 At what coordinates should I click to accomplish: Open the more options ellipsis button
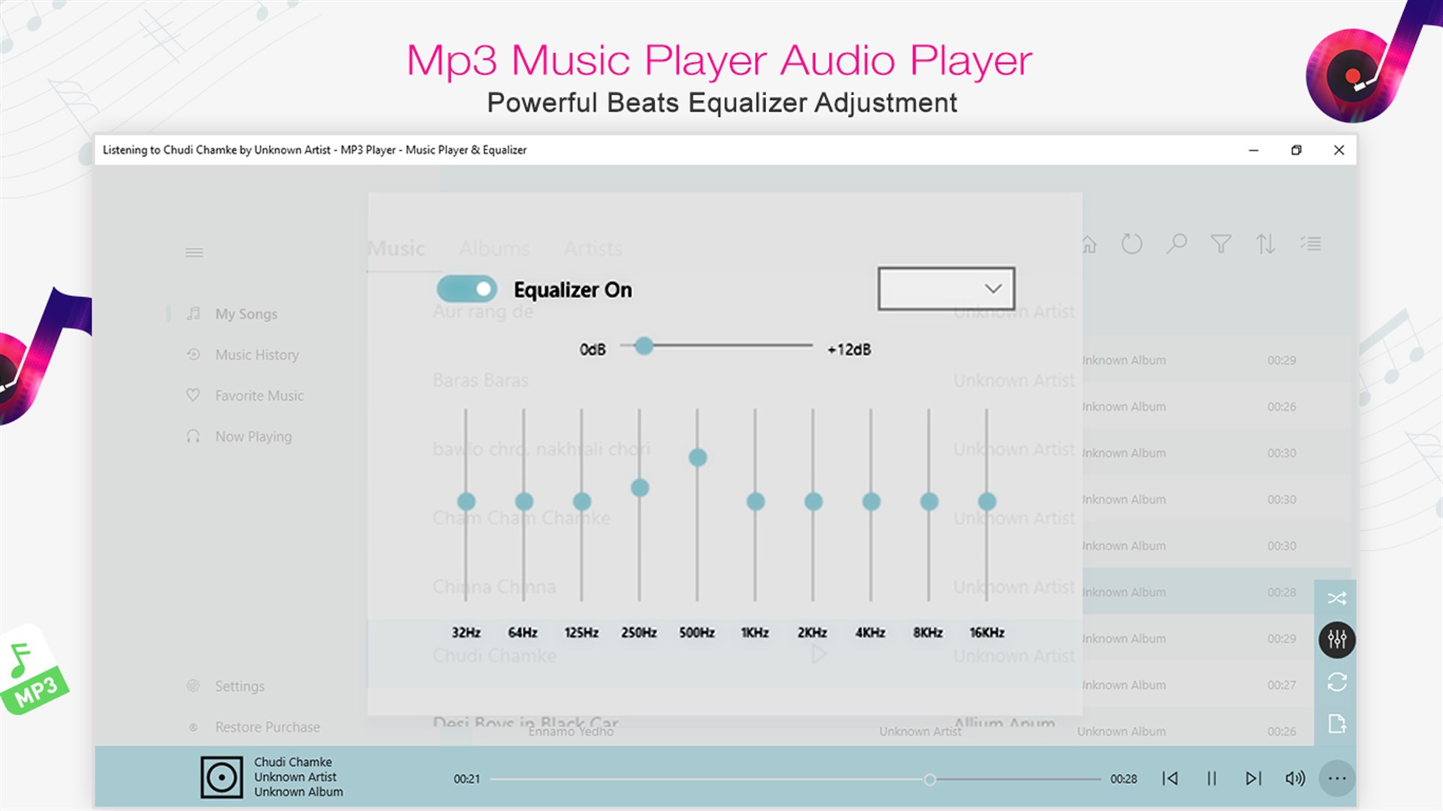pyautogui.click(x=1336, y=779)
